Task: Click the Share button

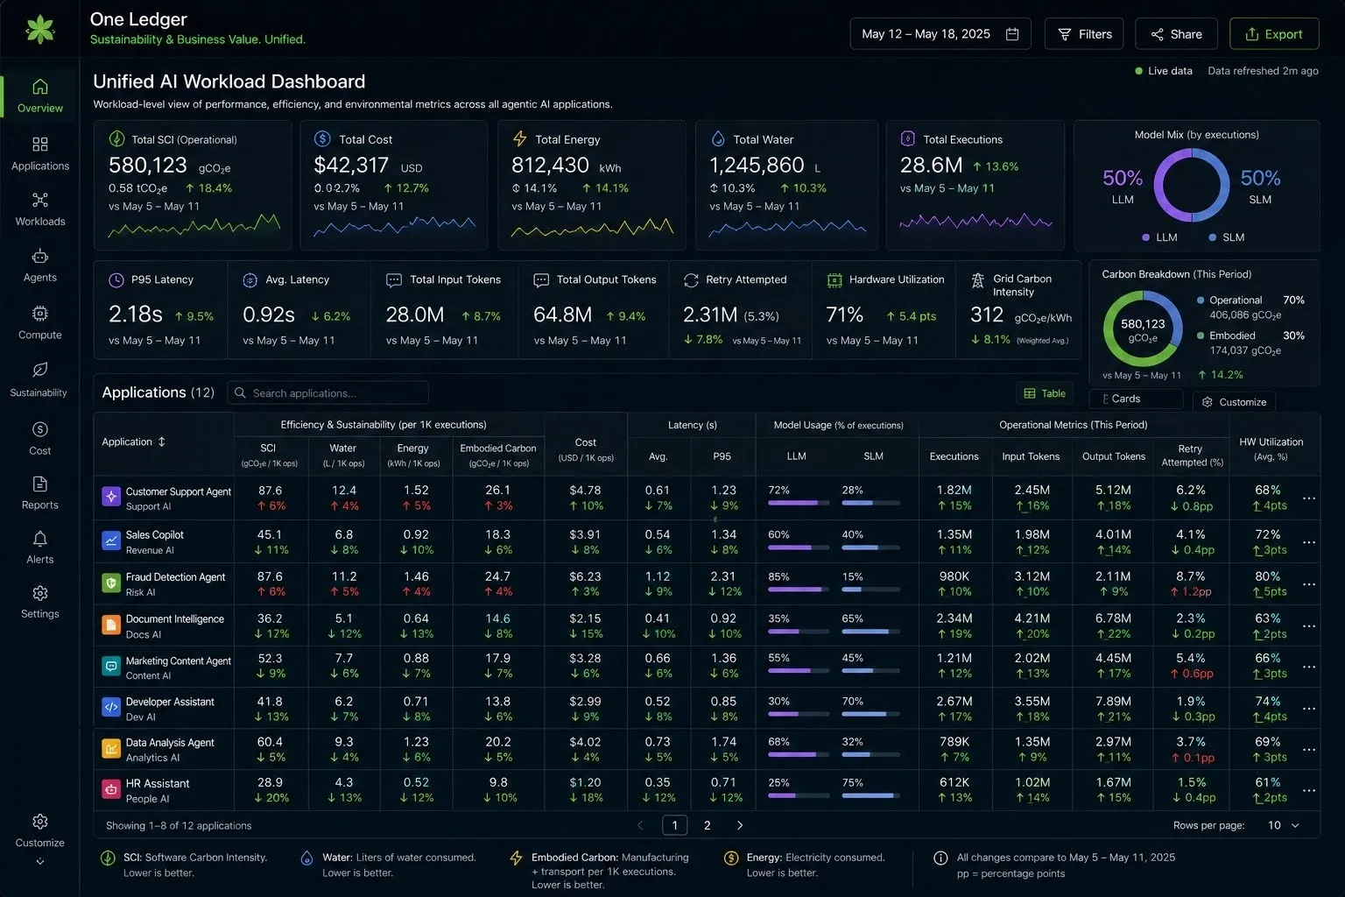Action: pos(1176,34)
